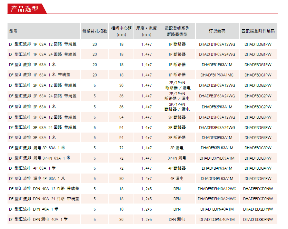
Task: Select model DF 型汇流排 漏电 4P 63A 1 米
Action: coord(37,178)
